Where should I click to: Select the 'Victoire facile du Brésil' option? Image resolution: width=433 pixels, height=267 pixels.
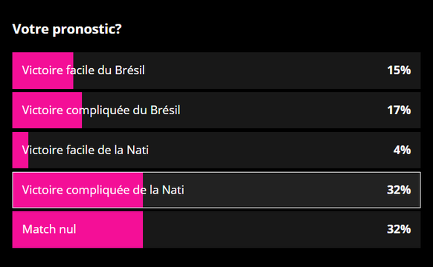(216, 70)
